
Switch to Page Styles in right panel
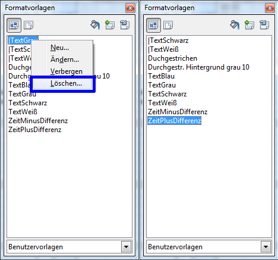pyautogui.click(x=168, y=25)
